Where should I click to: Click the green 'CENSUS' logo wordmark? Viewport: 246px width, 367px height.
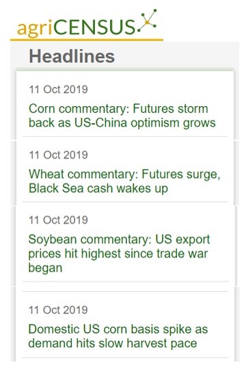(94, 27)
